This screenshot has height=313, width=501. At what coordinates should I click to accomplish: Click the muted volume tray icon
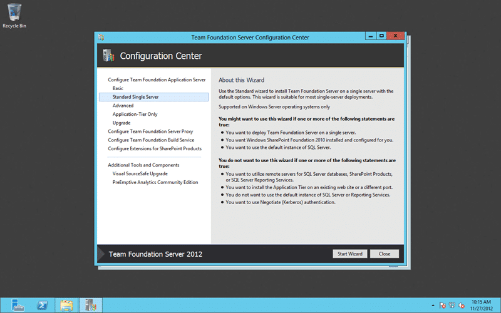click(x=462, y=305)
